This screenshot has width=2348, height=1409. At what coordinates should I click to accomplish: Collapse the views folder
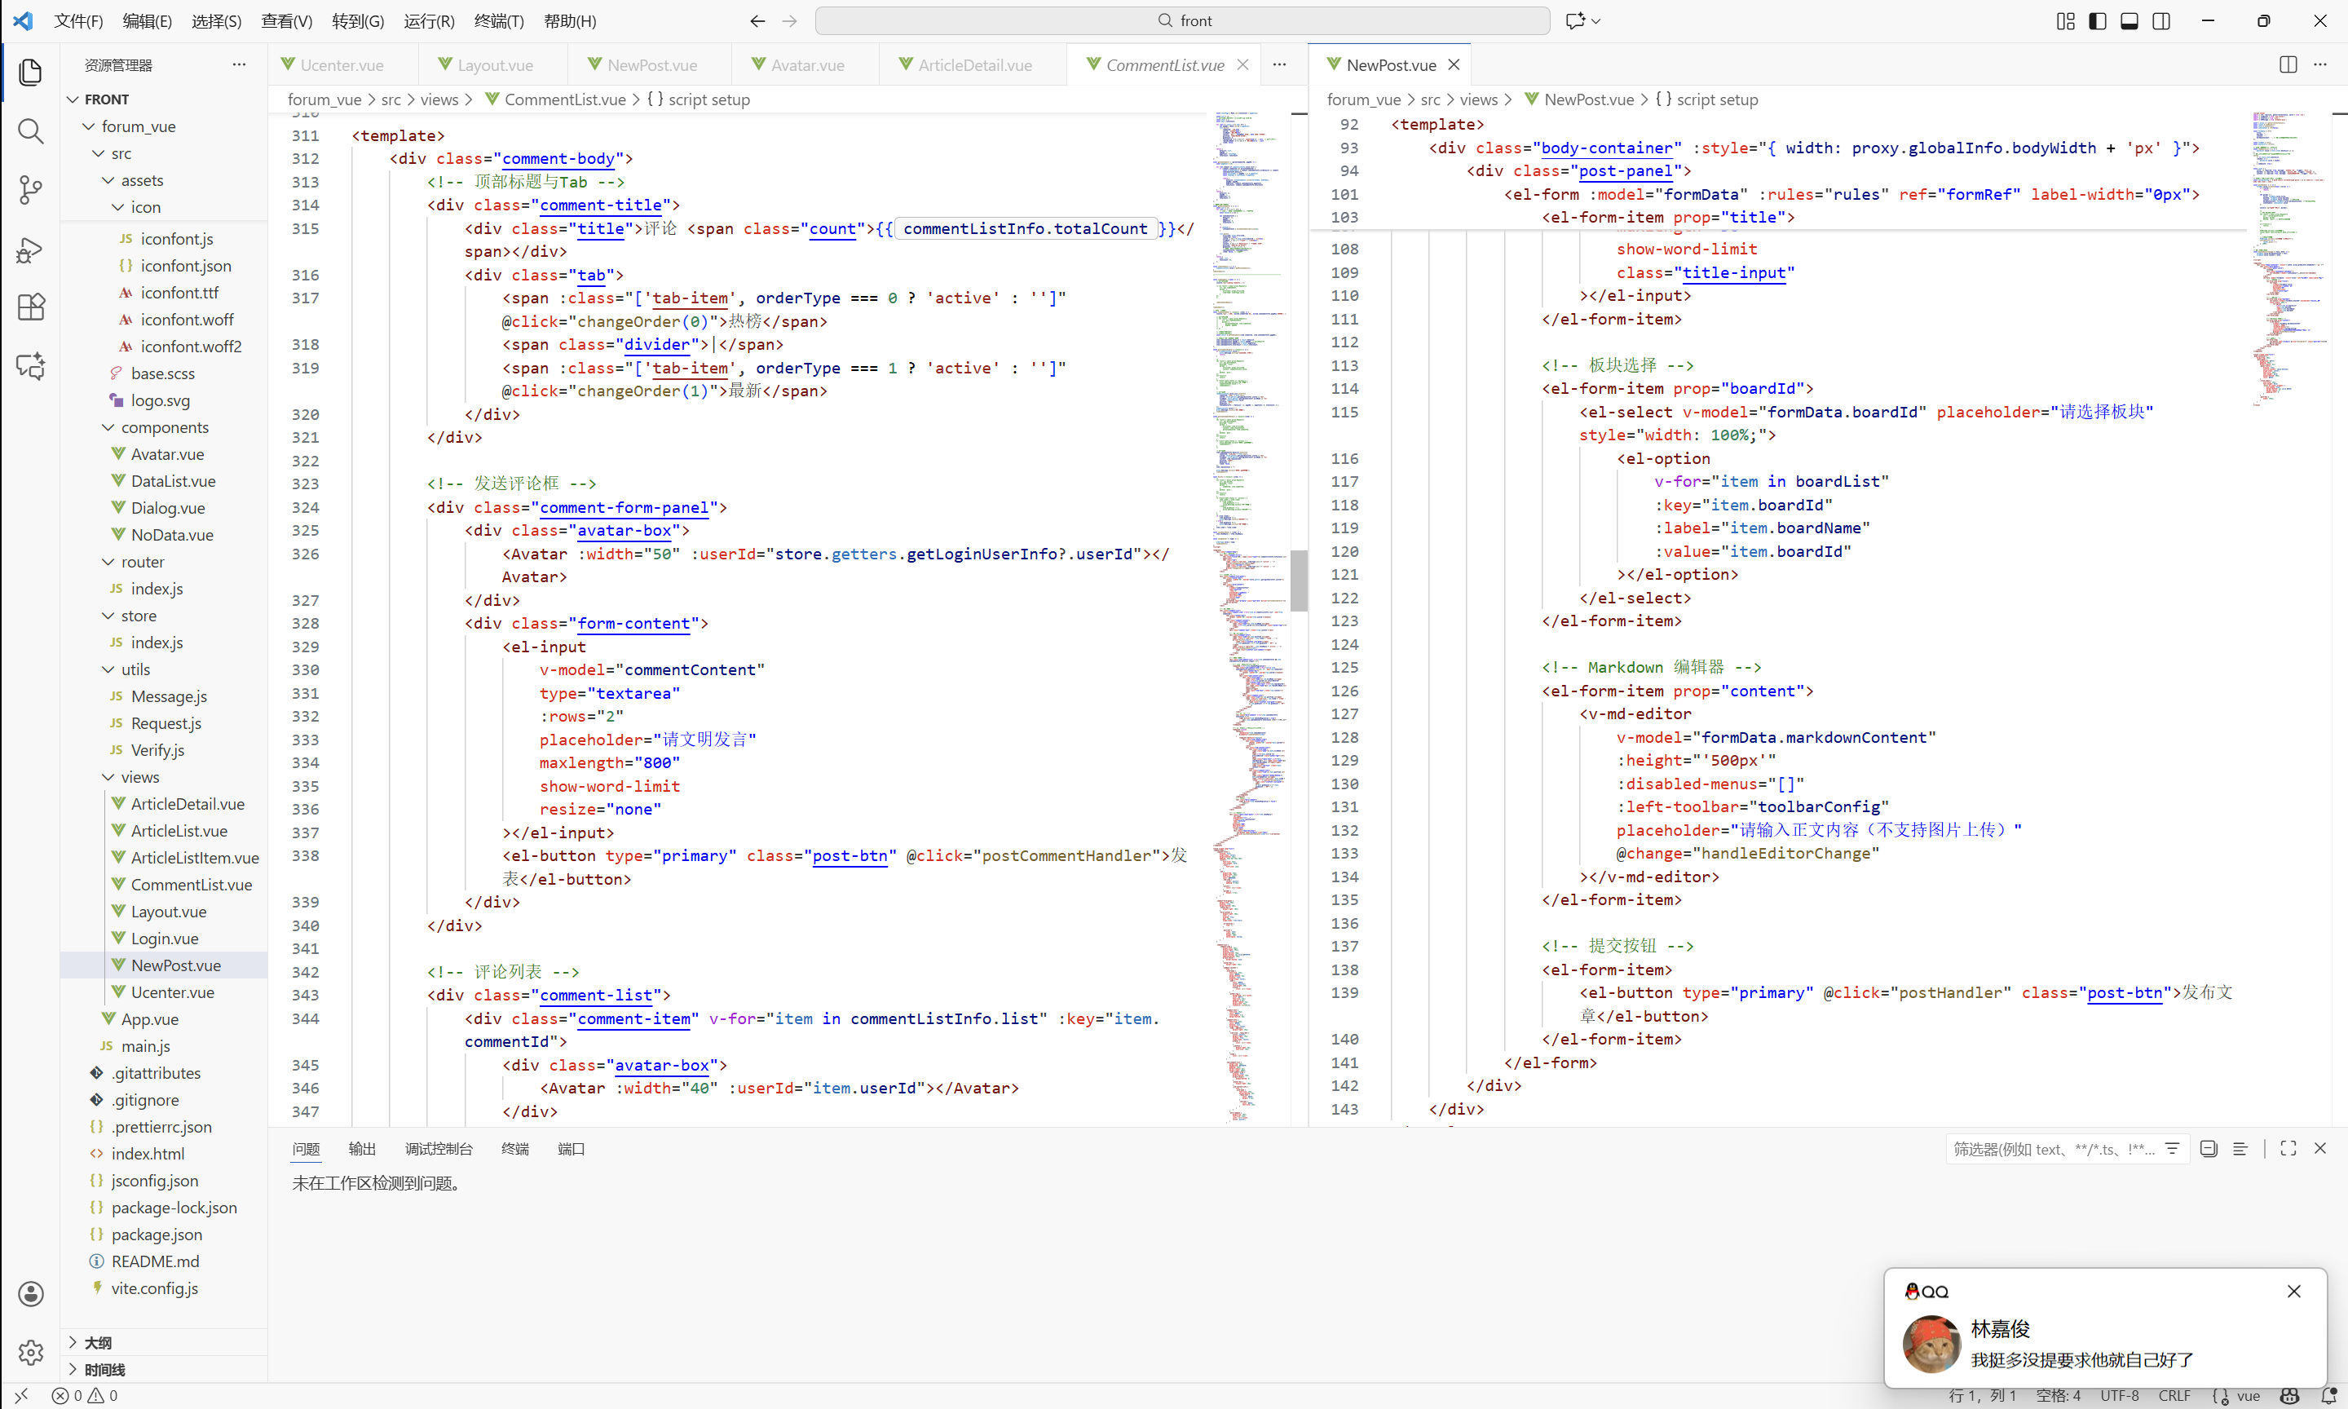click(x=139, y=776)
